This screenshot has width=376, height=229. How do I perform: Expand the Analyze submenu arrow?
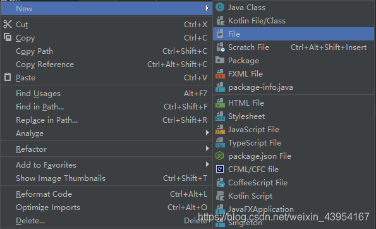tap(207, 133)
